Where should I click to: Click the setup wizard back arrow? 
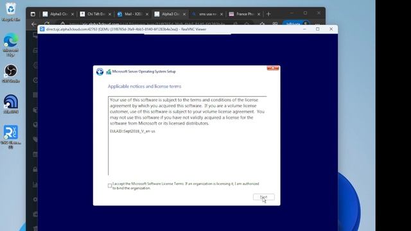(x=100, y=71)
